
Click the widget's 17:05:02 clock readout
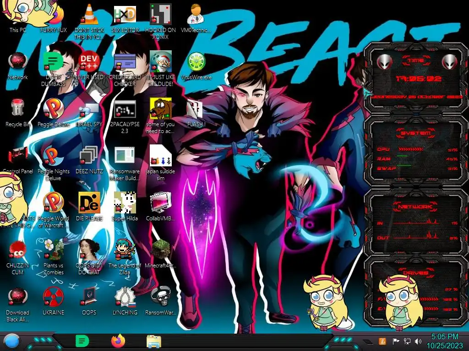pyautogui.click(x=418, y=79)
